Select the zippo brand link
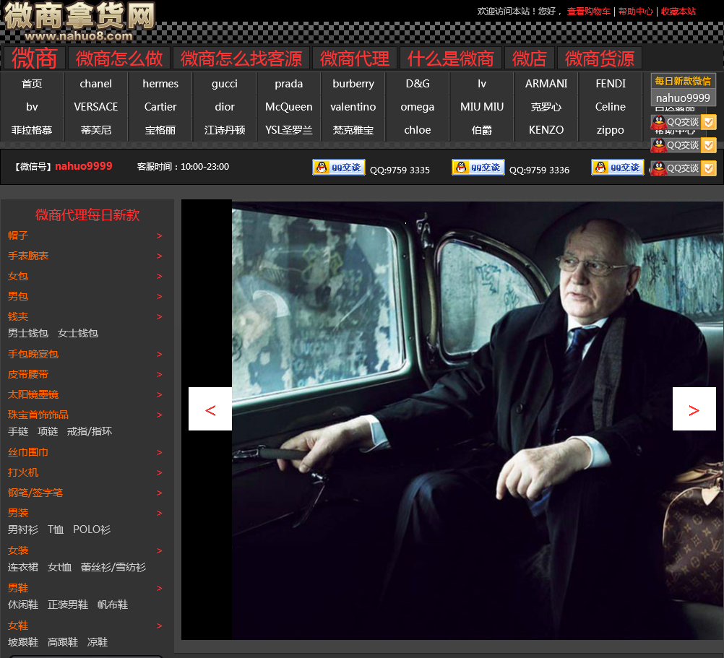The height and width of the screenshot is (658, 724). 611,130
